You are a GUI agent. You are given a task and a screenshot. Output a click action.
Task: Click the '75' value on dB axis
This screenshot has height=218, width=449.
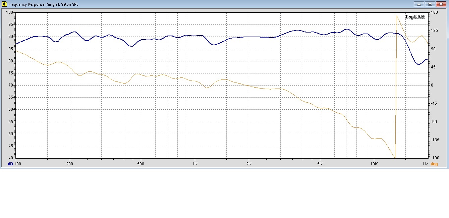tap(10, 73)
